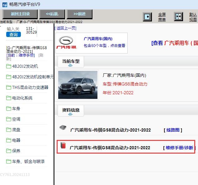Click the fullscreen menu toggle icon
This screenshot has height=185, width=198.
click(147, 17)
